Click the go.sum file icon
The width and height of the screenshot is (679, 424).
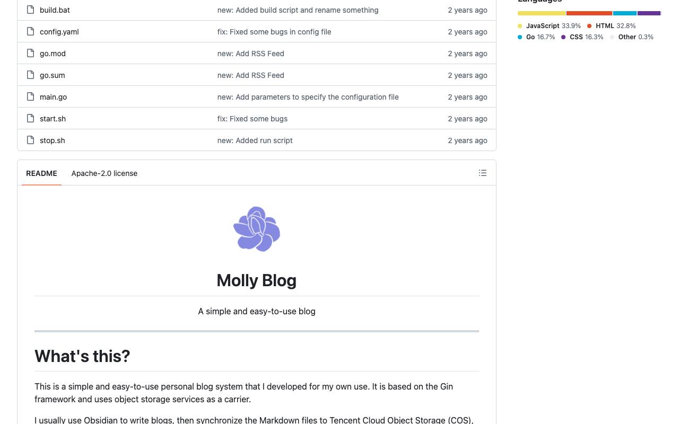31,75
